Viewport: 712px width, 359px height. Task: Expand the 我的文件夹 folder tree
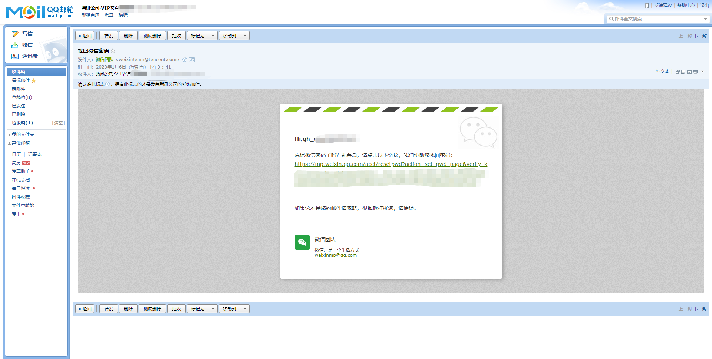(x=9, y=134)
